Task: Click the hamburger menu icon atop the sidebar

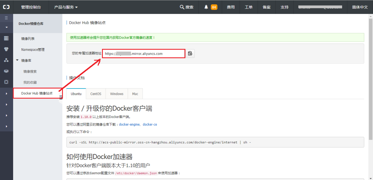Action: click(6, 17)
